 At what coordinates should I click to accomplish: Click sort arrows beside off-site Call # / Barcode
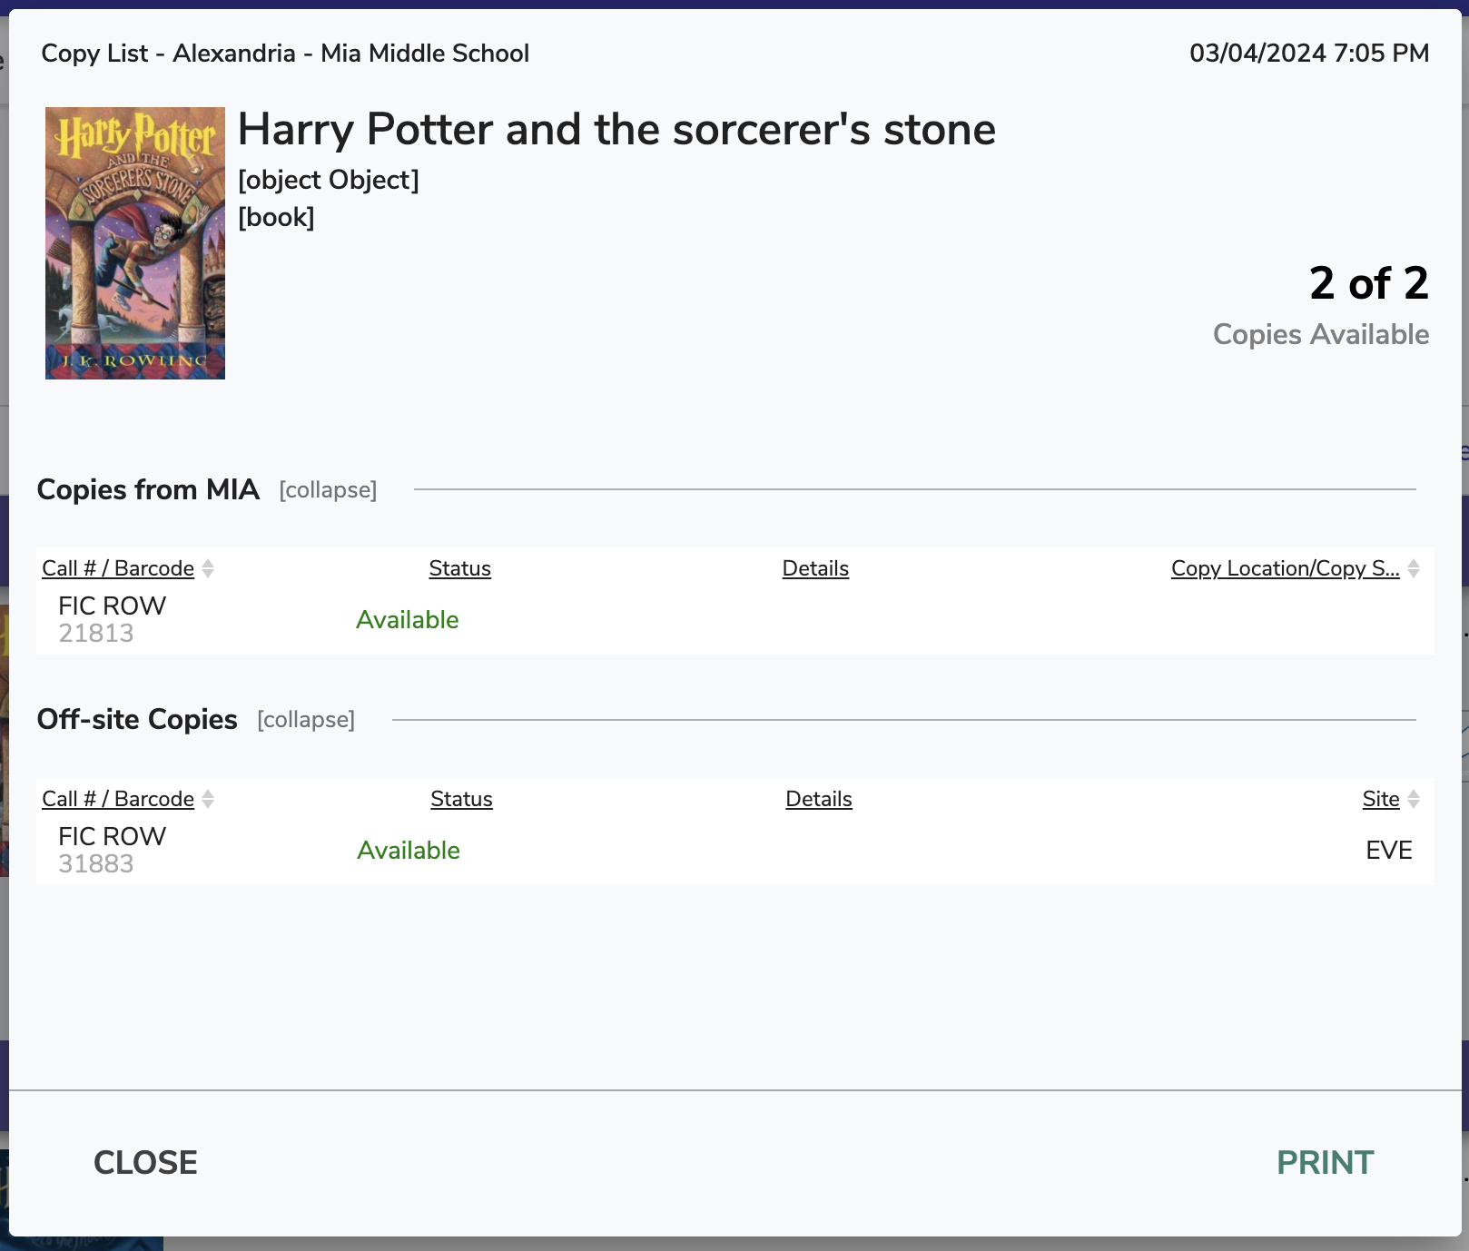(208, 799)
